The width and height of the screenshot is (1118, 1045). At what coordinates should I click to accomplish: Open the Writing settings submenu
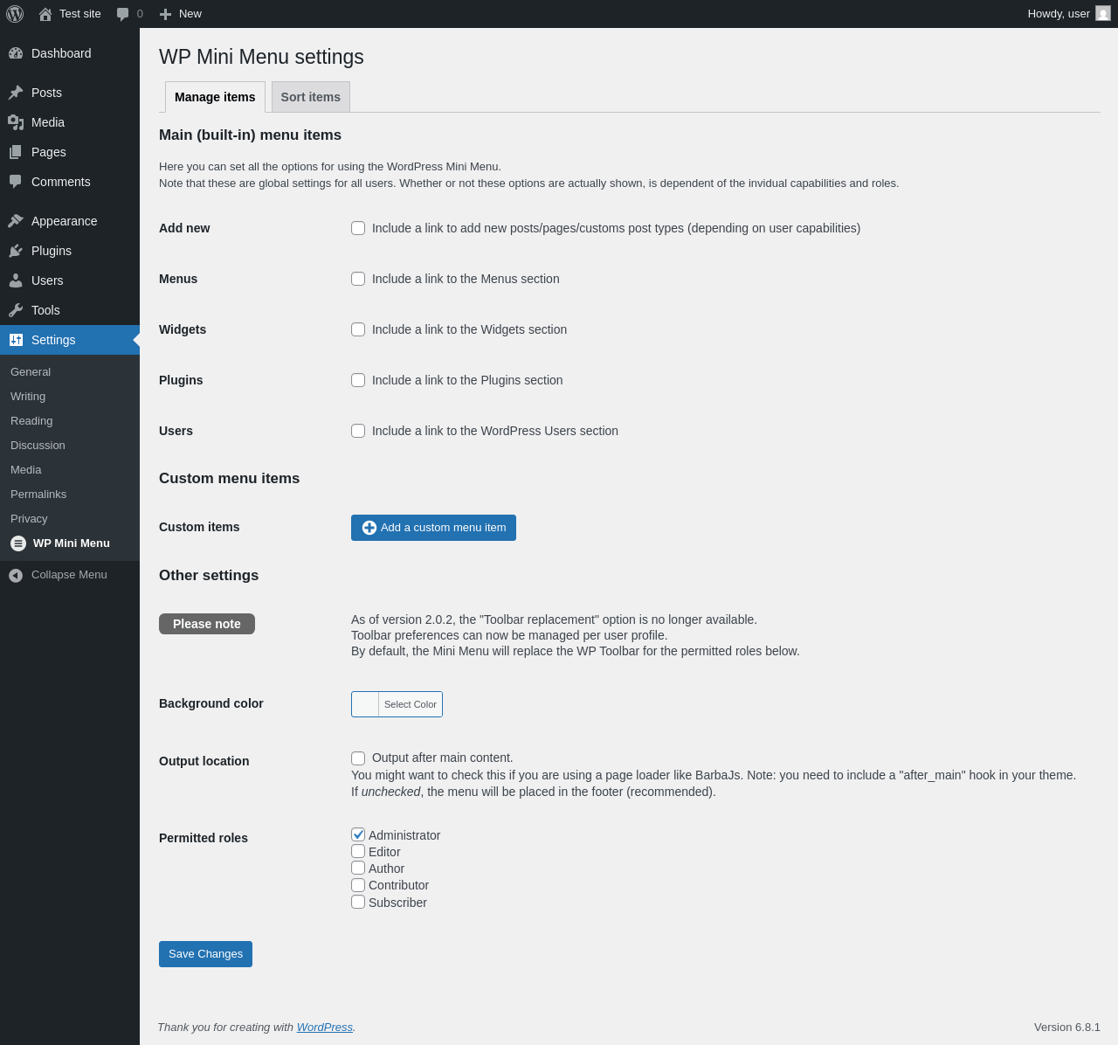(28, 396)
